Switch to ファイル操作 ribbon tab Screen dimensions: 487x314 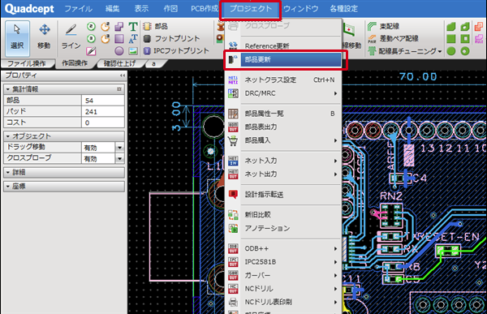click(x=27, y=63)
